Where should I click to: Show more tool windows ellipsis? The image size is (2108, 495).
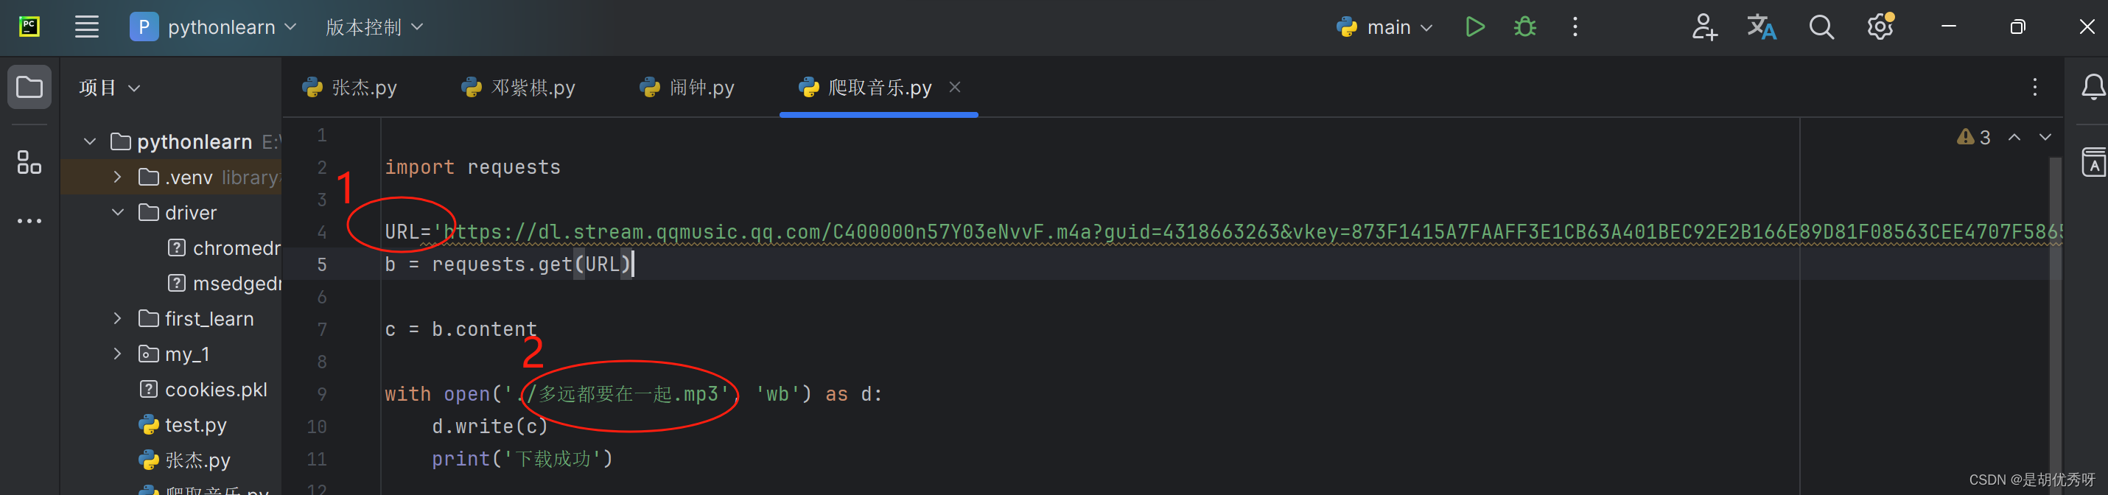coord(29,221)
